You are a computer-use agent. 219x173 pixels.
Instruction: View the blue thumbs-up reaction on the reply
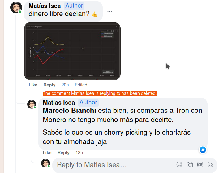[x=203, y=150]
